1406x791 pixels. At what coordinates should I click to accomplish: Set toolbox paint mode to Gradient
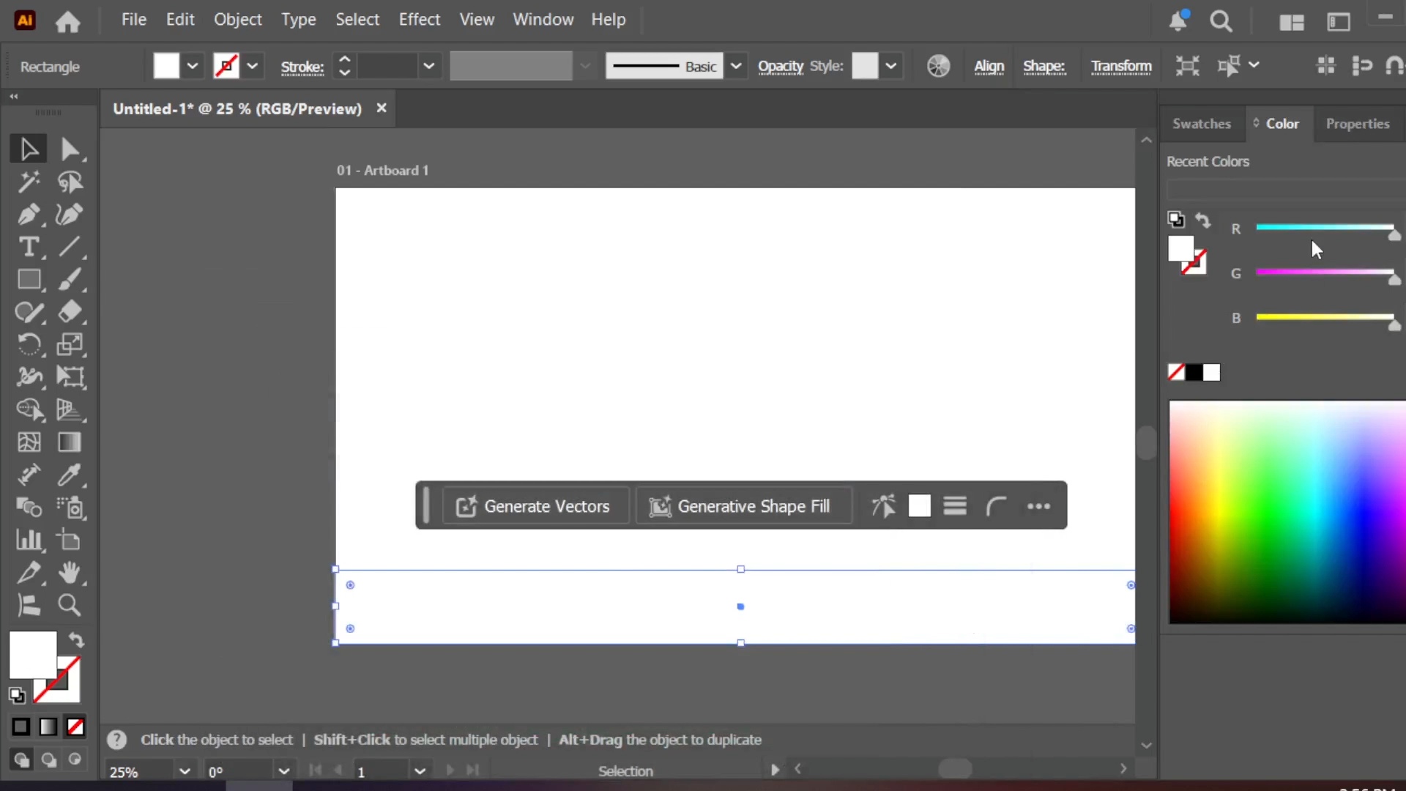click(48, 727)
